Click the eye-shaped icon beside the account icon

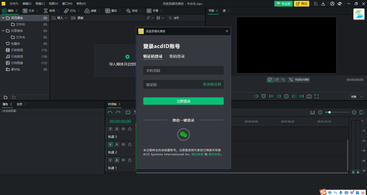tap(340, 4)
